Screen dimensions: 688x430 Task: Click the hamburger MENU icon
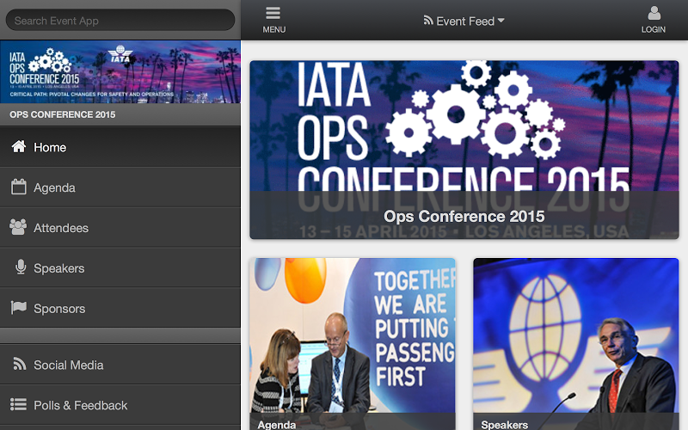pos(273,13)
